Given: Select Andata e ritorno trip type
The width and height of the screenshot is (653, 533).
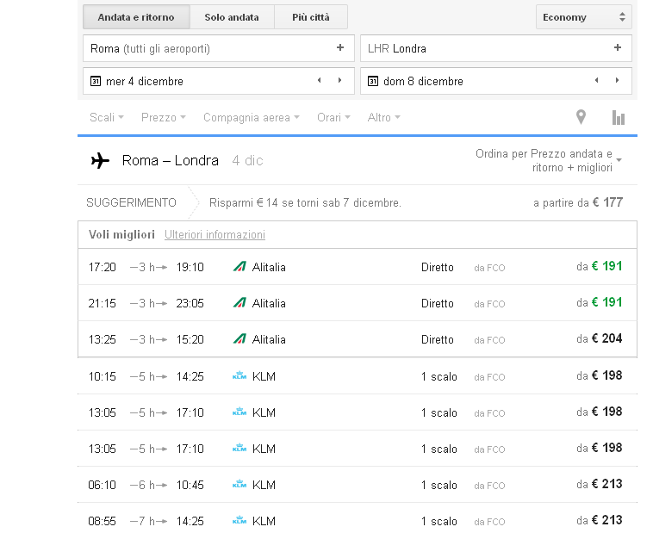Looking at the screenshot, I should pyautogui.click(x=136, y=17).
